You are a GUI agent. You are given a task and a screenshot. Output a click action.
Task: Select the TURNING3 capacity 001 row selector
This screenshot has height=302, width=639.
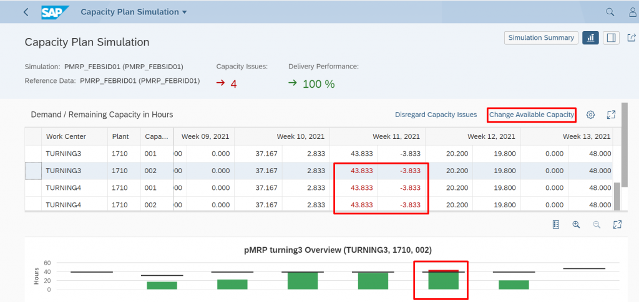[34, 154]
